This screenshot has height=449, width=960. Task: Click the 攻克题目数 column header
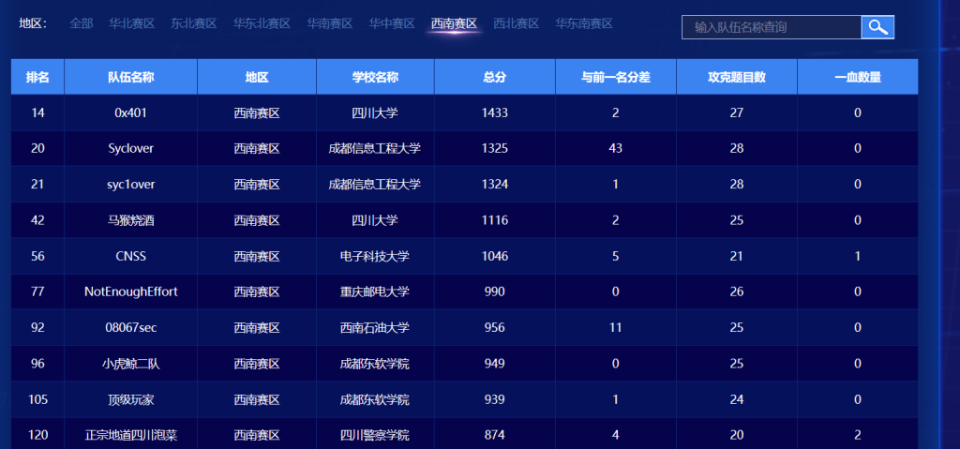736,77
